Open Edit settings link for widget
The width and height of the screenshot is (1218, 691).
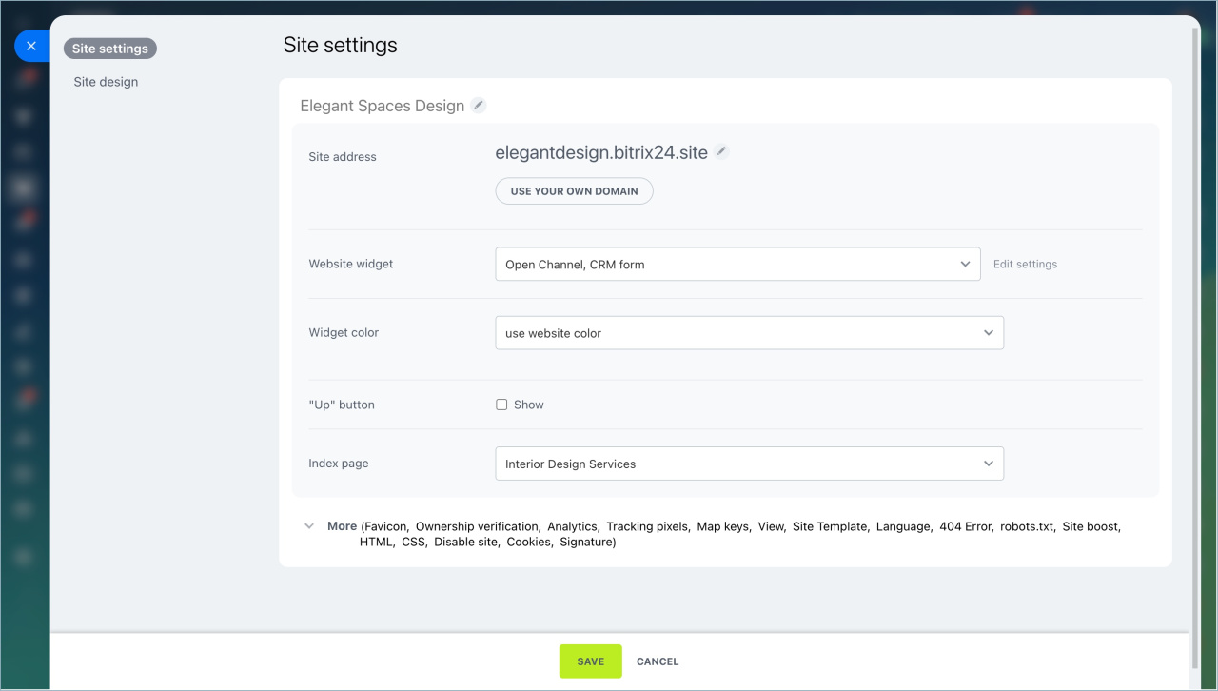click(x=1025, y=265)
